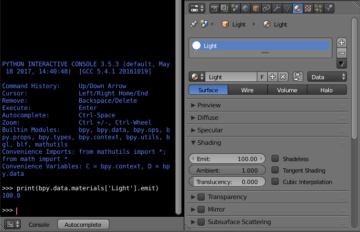Toggle the pin context icon
Viewport: 360px width, 232px height.
(x=194, y=24)
